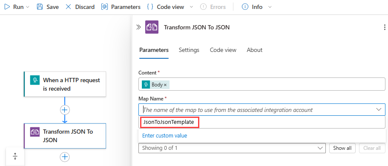Discard workflow changes
This screenshot has width=388, height=166.
(x=80, y=7)
